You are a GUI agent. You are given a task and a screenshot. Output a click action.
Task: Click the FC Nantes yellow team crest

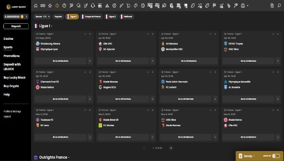100,125
